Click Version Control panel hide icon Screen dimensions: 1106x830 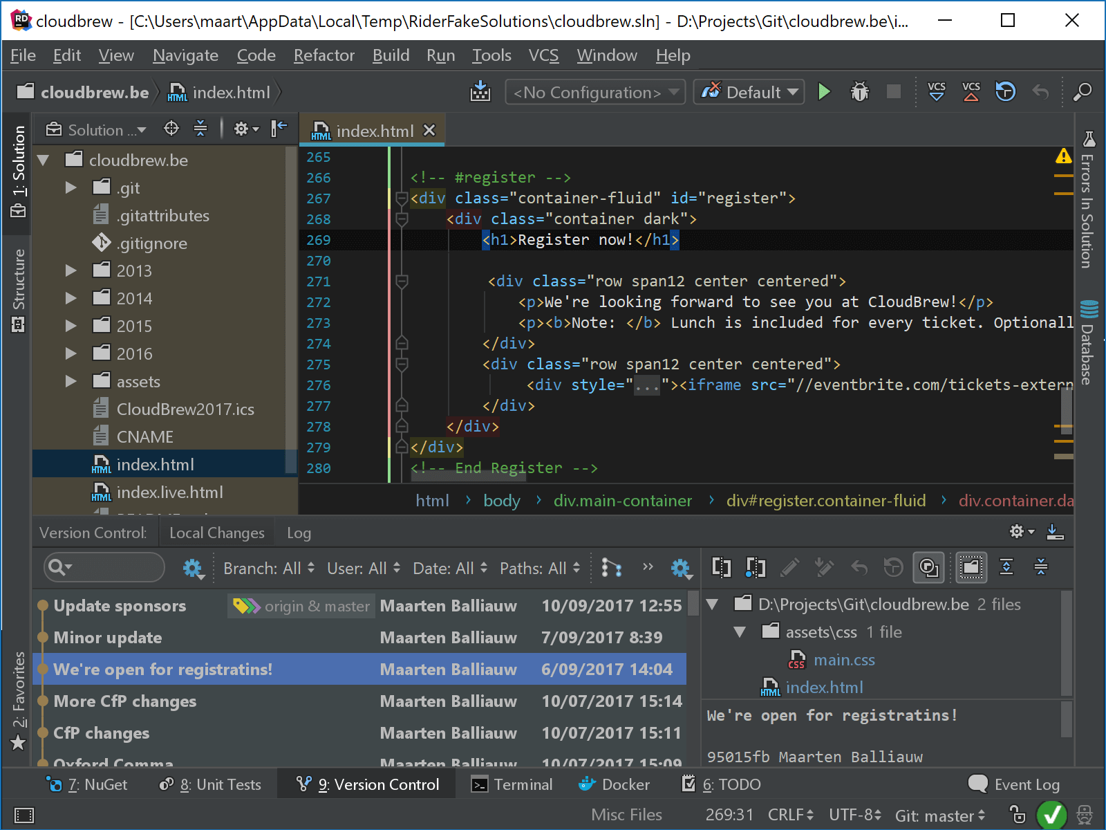pyautogui.click(x=1055, y=532)
